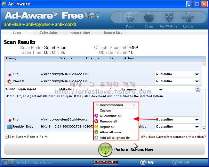Open Quarantine dropdown for cao220.dll File row
The image size is (209, 167).
(177, 74)
